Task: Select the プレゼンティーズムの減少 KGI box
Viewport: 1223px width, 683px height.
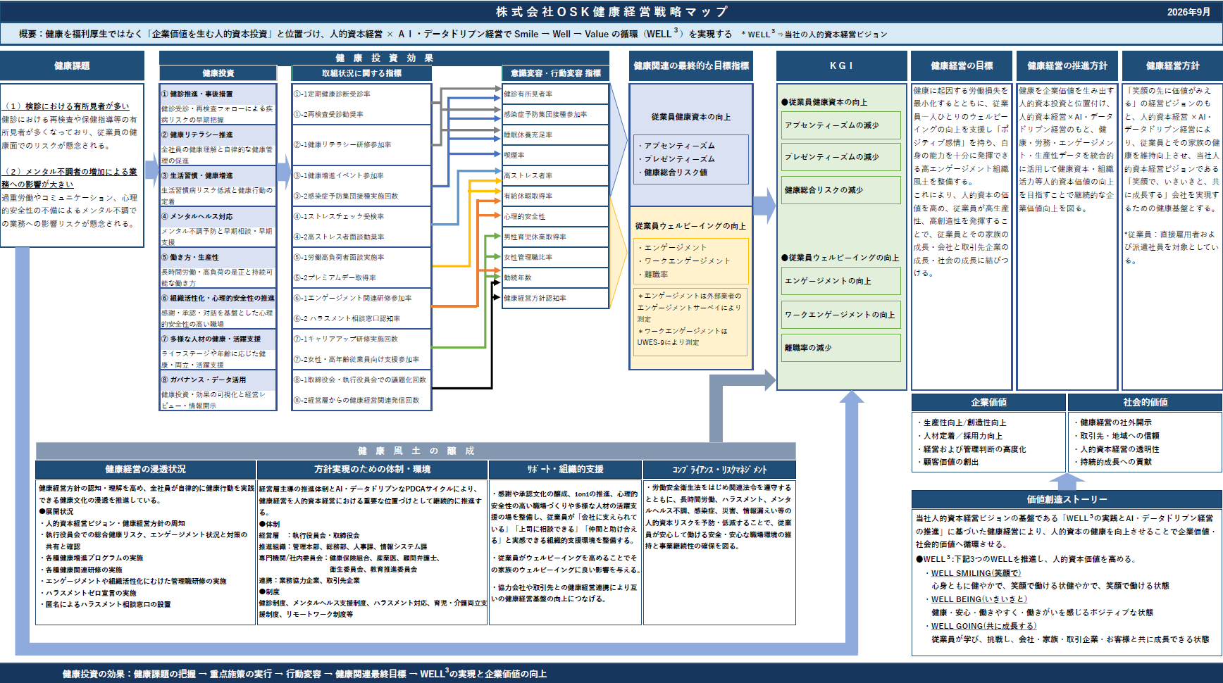Action: pyautogui.click(x=840, y=157)
